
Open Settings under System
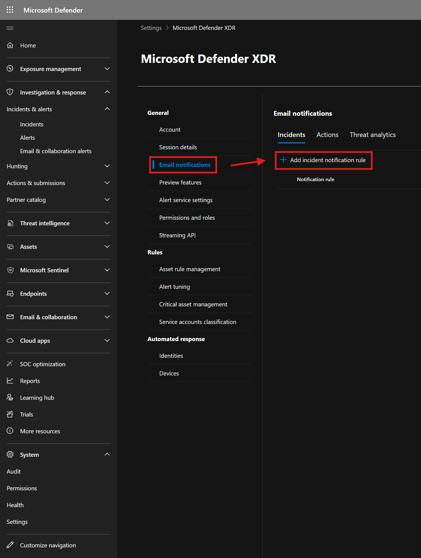click(x=17, y=522)
